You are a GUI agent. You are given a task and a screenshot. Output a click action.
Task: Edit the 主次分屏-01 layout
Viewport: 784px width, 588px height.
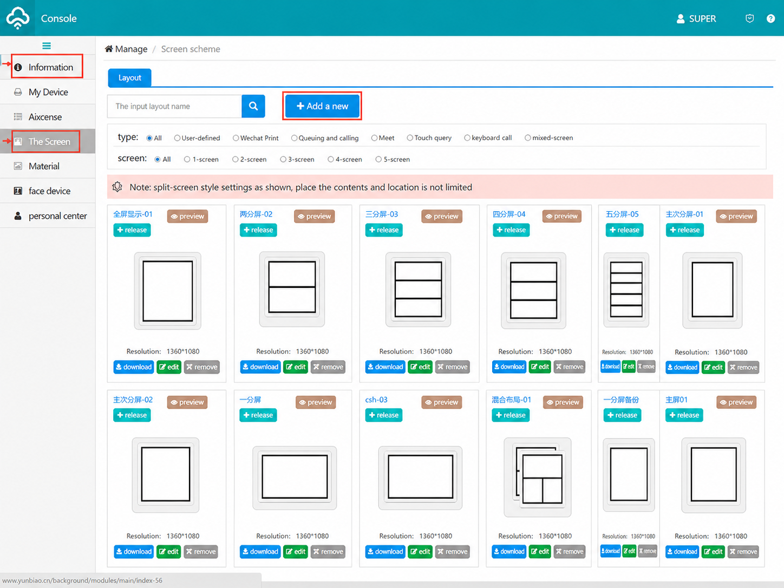pyautogui.click(x=714, y=368)
